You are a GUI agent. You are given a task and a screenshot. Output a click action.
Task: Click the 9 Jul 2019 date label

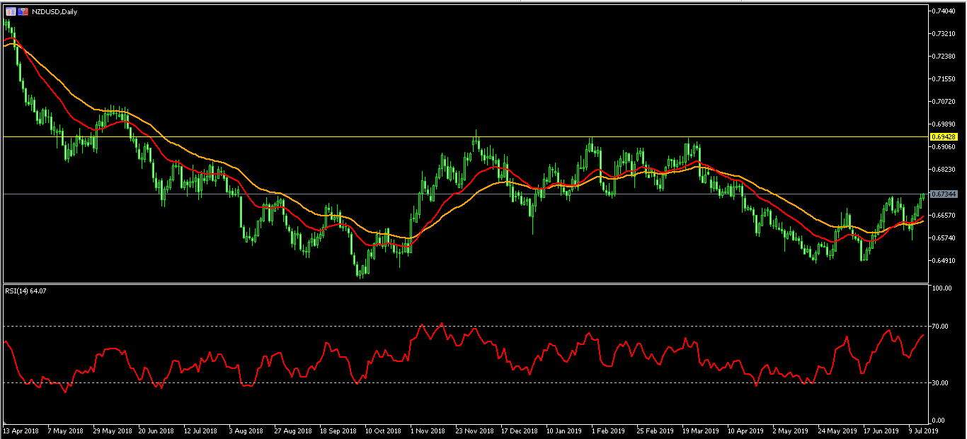point(923,430)
